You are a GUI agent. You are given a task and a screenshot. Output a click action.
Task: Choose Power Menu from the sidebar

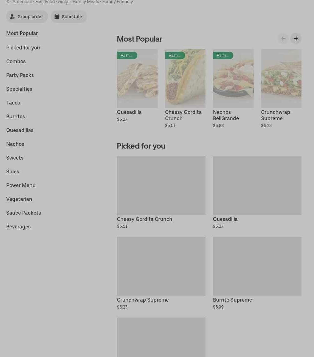tap(21, 185)
